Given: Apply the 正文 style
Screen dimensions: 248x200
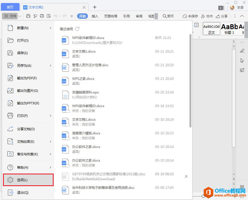Looking at the screenshot, I should (x=212, y=29).
